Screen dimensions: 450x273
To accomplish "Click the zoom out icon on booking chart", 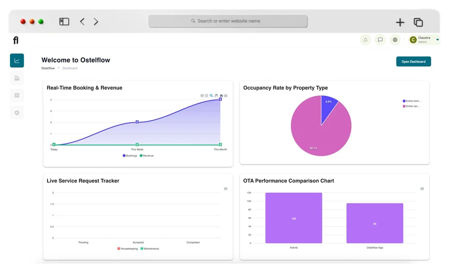I will tap(207, 95).
